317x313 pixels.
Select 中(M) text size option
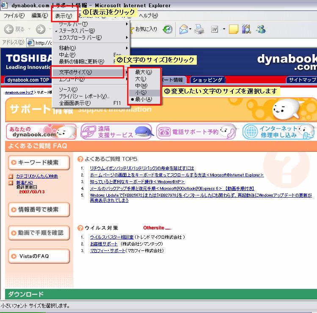coord(144,86)
